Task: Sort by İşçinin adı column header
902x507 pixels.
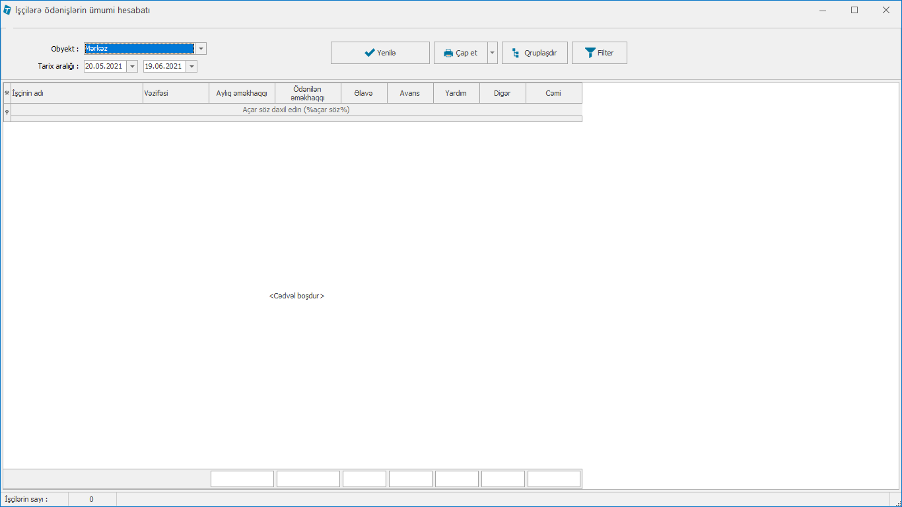Action: point(77,93)
